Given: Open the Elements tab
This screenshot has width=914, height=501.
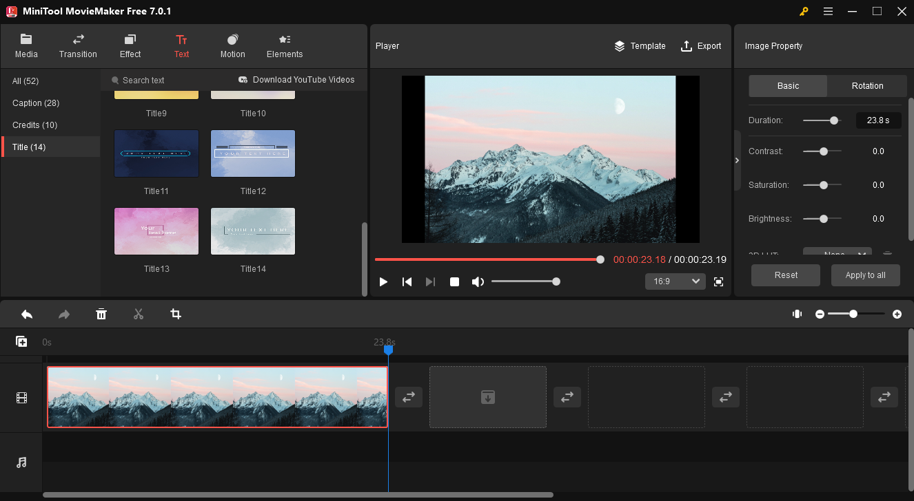Looking at the screenshot, I should point(285,45).
